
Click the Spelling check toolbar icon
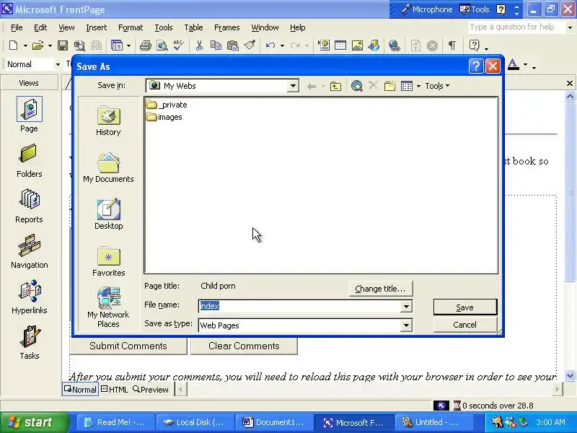[x=178, y=45]
